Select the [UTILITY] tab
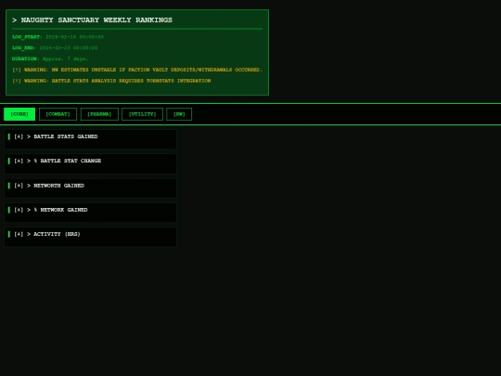Screen dimensions: 501x376 (x=142, y=114)
